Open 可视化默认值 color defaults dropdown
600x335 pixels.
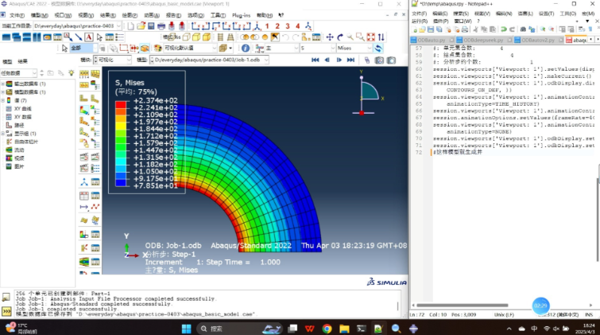[x=215, y=49]
